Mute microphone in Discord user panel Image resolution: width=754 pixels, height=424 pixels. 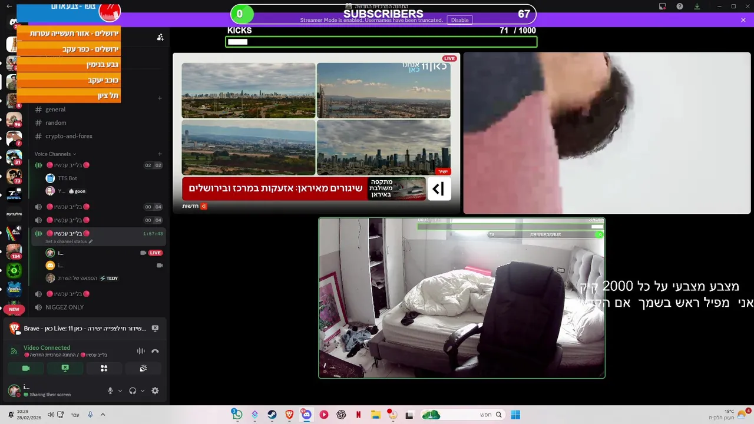point(110,390)
